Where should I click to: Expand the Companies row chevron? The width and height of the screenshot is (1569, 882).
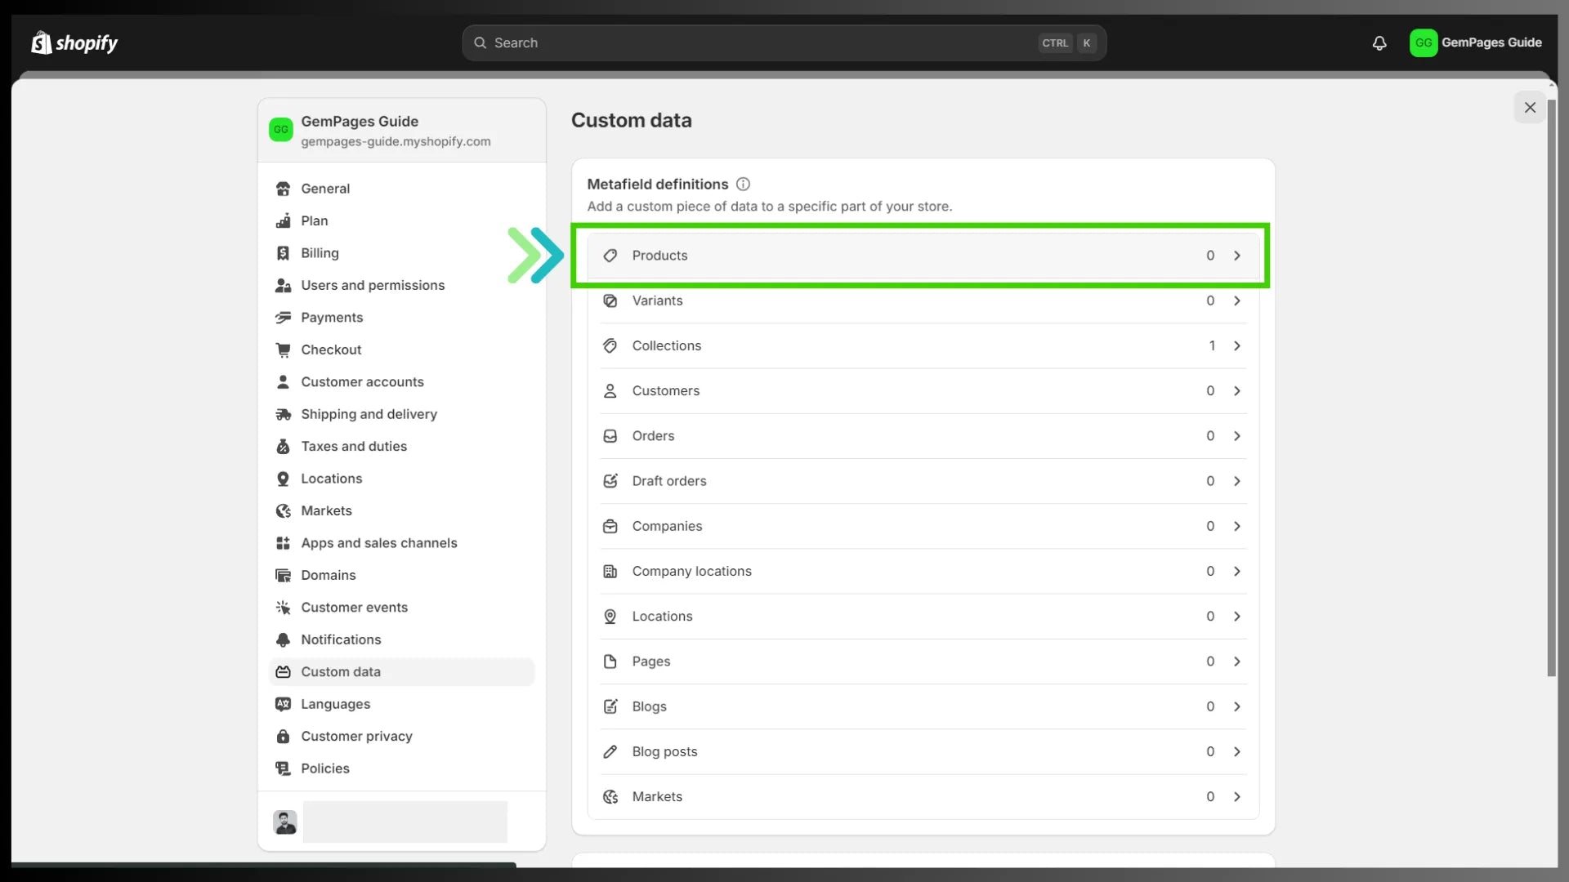(1237, 526)
